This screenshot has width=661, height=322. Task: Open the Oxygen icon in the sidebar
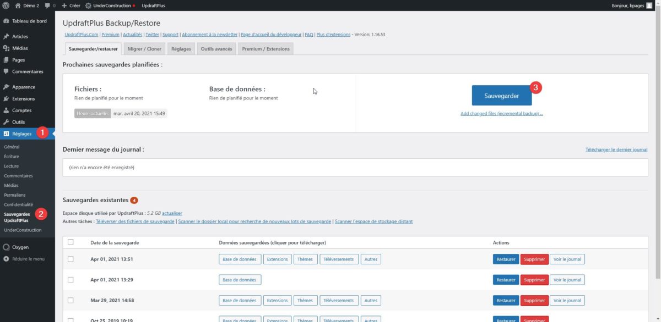[6, 247]
